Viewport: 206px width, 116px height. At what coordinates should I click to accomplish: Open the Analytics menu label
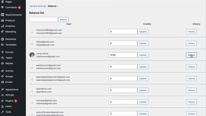(10, 26)
